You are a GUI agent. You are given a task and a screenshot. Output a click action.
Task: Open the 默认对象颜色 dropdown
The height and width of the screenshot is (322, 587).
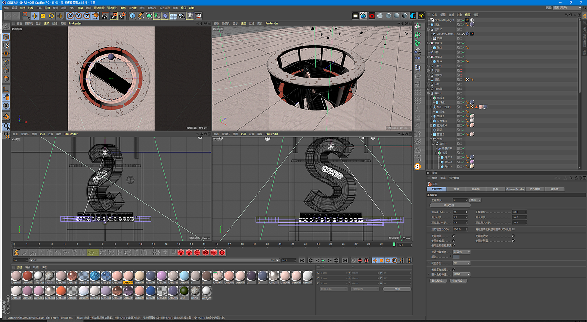point(461,252)
